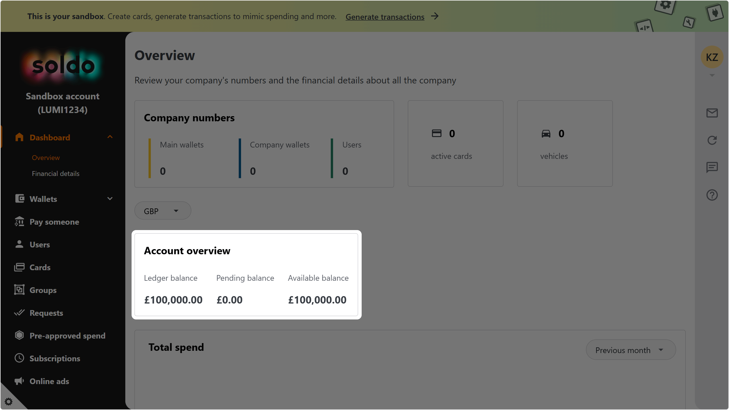729x410 pixels.
Task: Open the settings gear at bottom-left corner
Action: [x=9, y=402]
